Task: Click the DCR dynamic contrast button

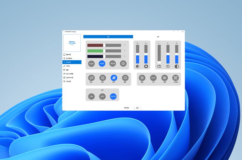Action: (153, 78)
